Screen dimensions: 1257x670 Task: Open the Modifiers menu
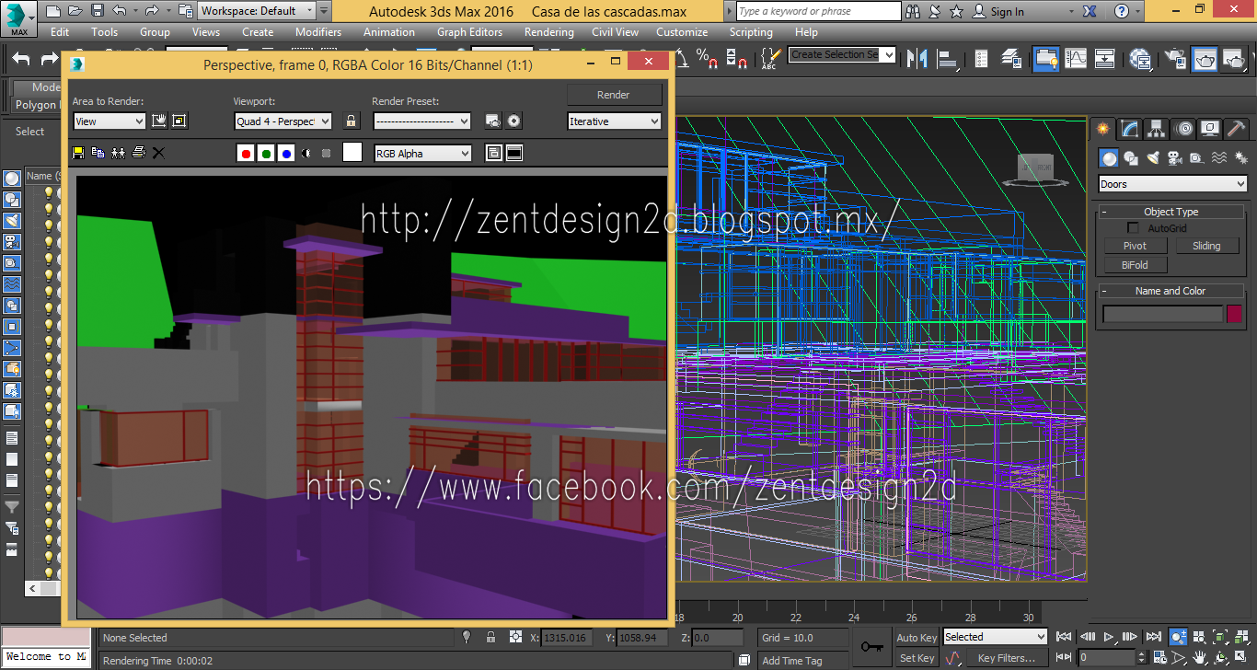[x=318, y=31]
